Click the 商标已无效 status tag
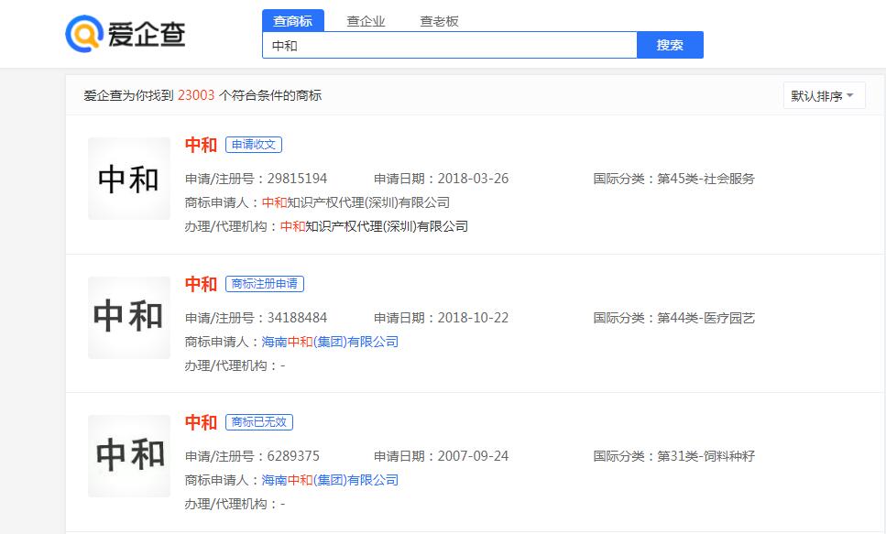Screen dimensions: 886x534 (x=259, y=422)
